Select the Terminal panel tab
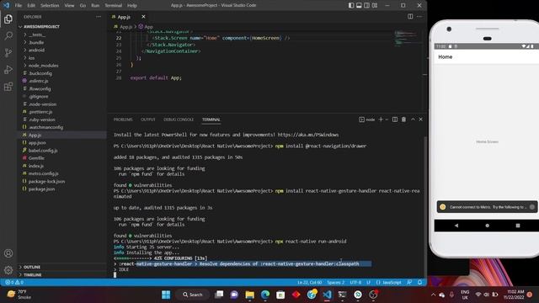The width and height of the screenshot is (539, 303). (x=211, y=120)
